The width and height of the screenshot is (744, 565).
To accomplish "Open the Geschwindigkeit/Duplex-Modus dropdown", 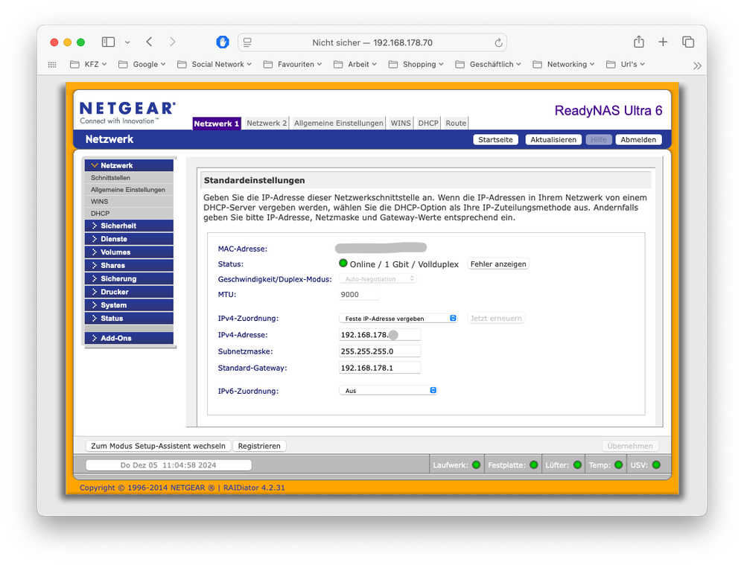I will click(378, 279).
